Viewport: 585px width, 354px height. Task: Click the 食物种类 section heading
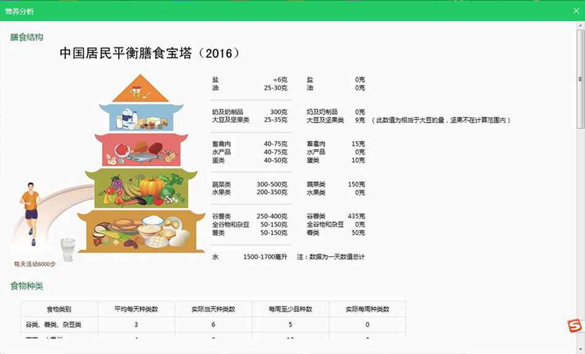pyautogui.click(x=27, y=286)
